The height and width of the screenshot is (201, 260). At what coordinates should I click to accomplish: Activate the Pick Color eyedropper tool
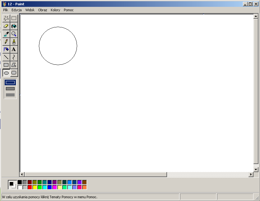(6, 34)
